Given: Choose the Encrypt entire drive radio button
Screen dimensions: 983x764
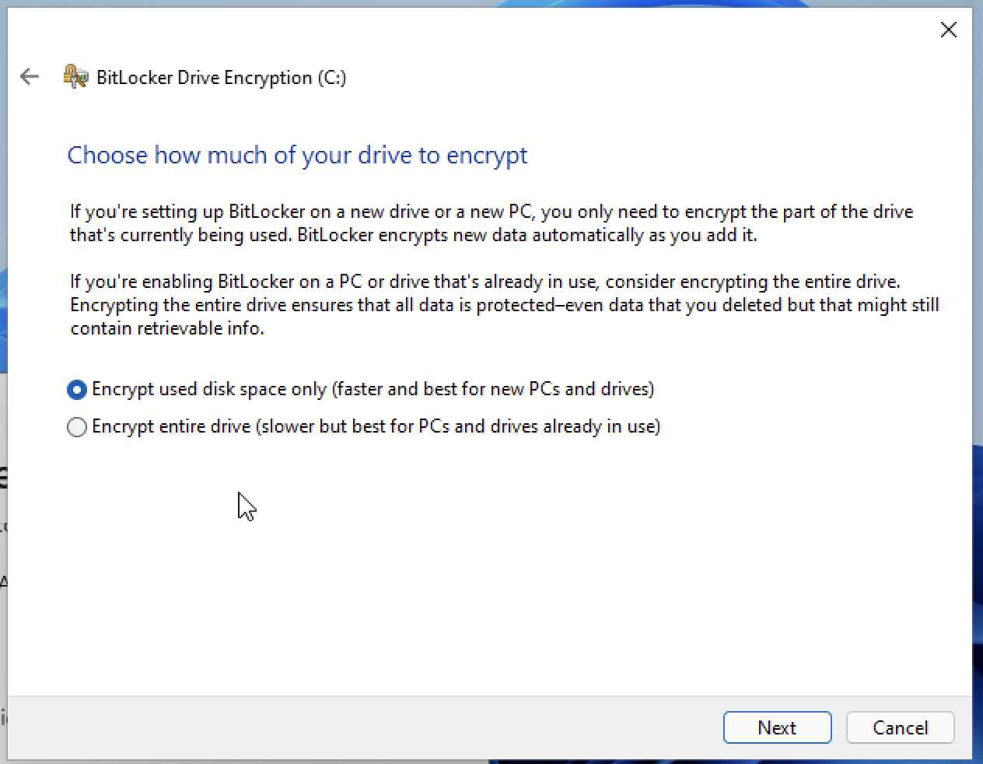Looking at the screenshot, I should point(76,427).
